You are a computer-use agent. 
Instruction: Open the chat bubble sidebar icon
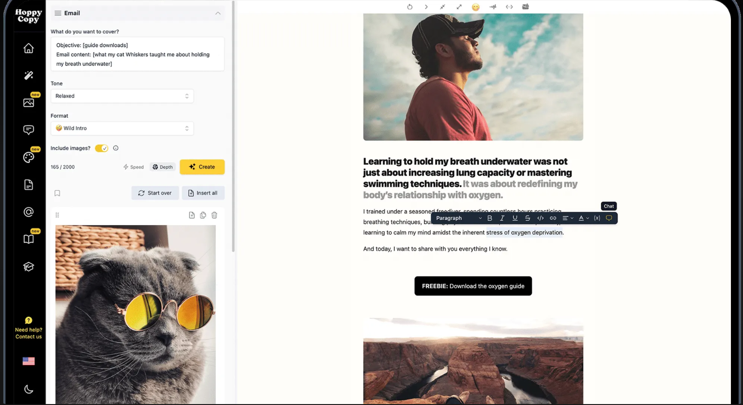[28, 130]
